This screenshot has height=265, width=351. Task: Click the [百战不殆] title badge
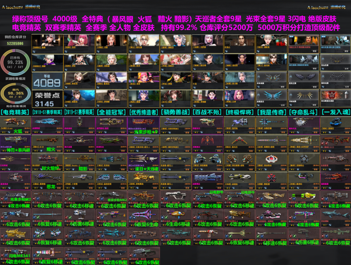click(207, 112)
